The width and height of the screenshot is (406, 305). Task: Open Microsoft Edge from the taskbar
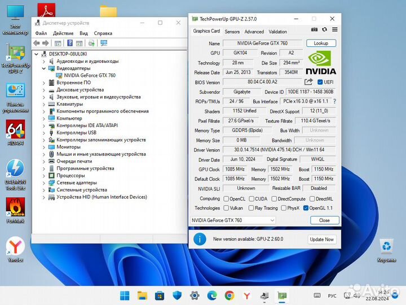[x=212, y=295]
